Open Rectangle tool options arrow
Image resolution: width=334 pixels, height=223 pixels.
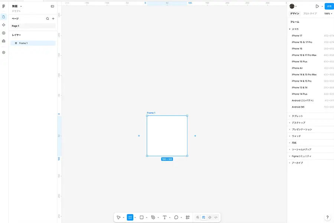click(147, 217)
